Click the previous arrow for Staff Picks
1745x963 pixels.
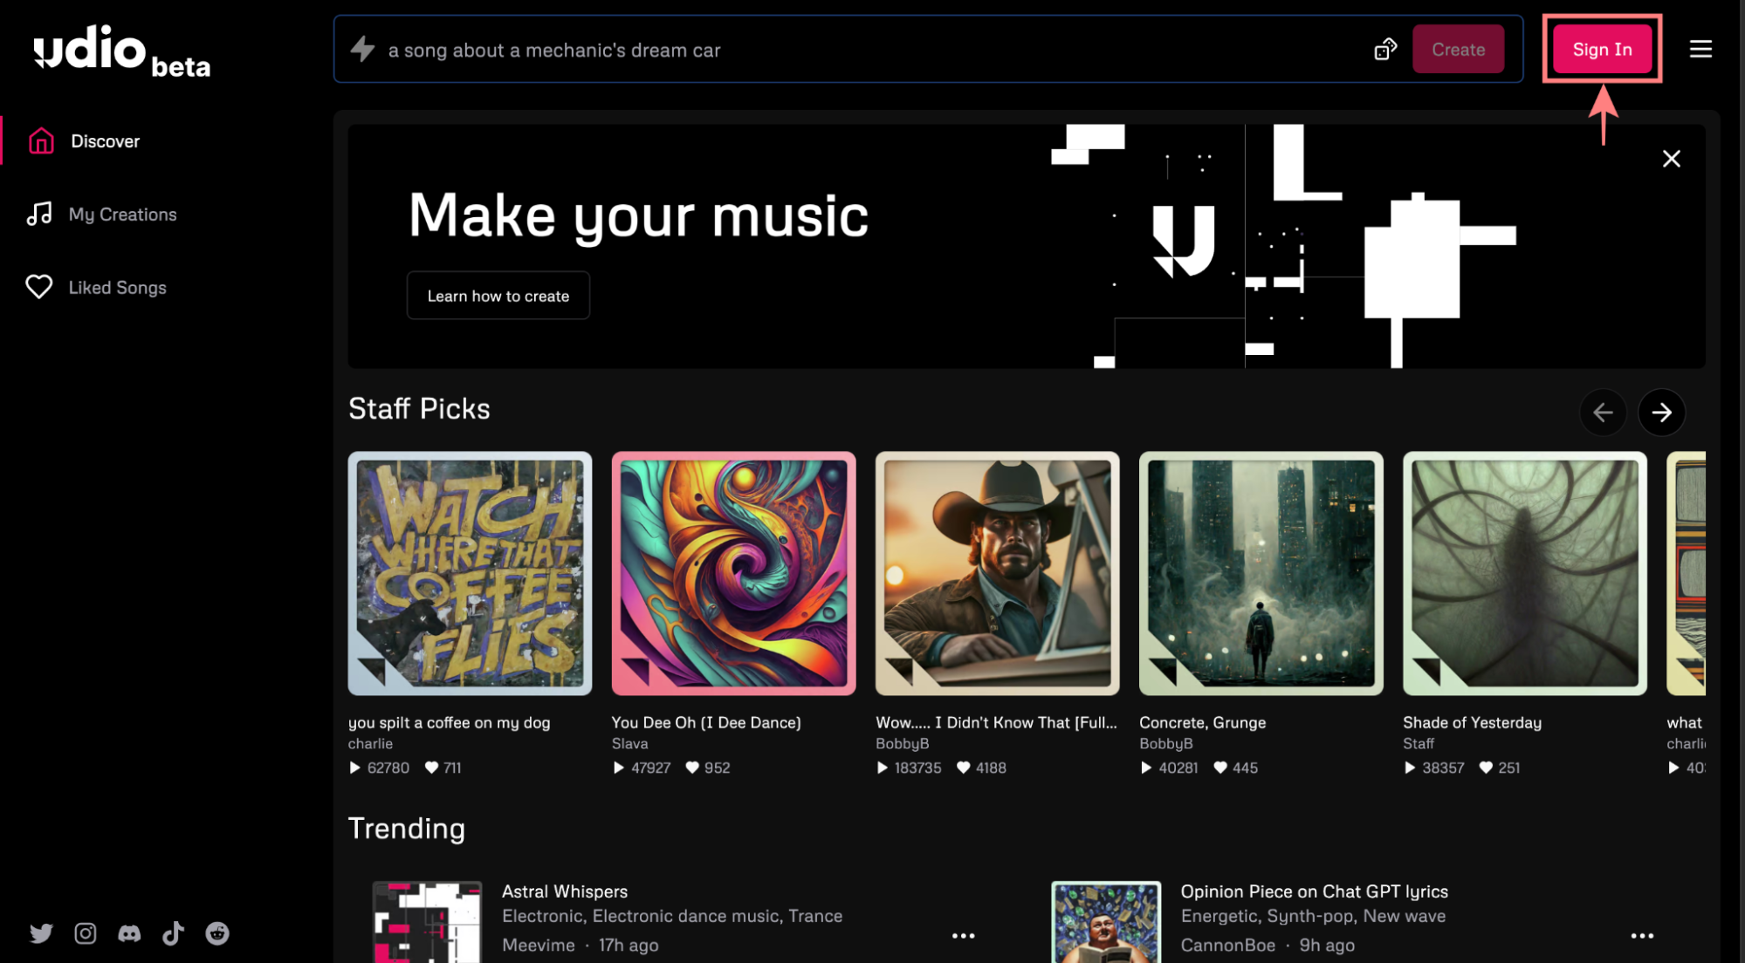point(1604,412)
